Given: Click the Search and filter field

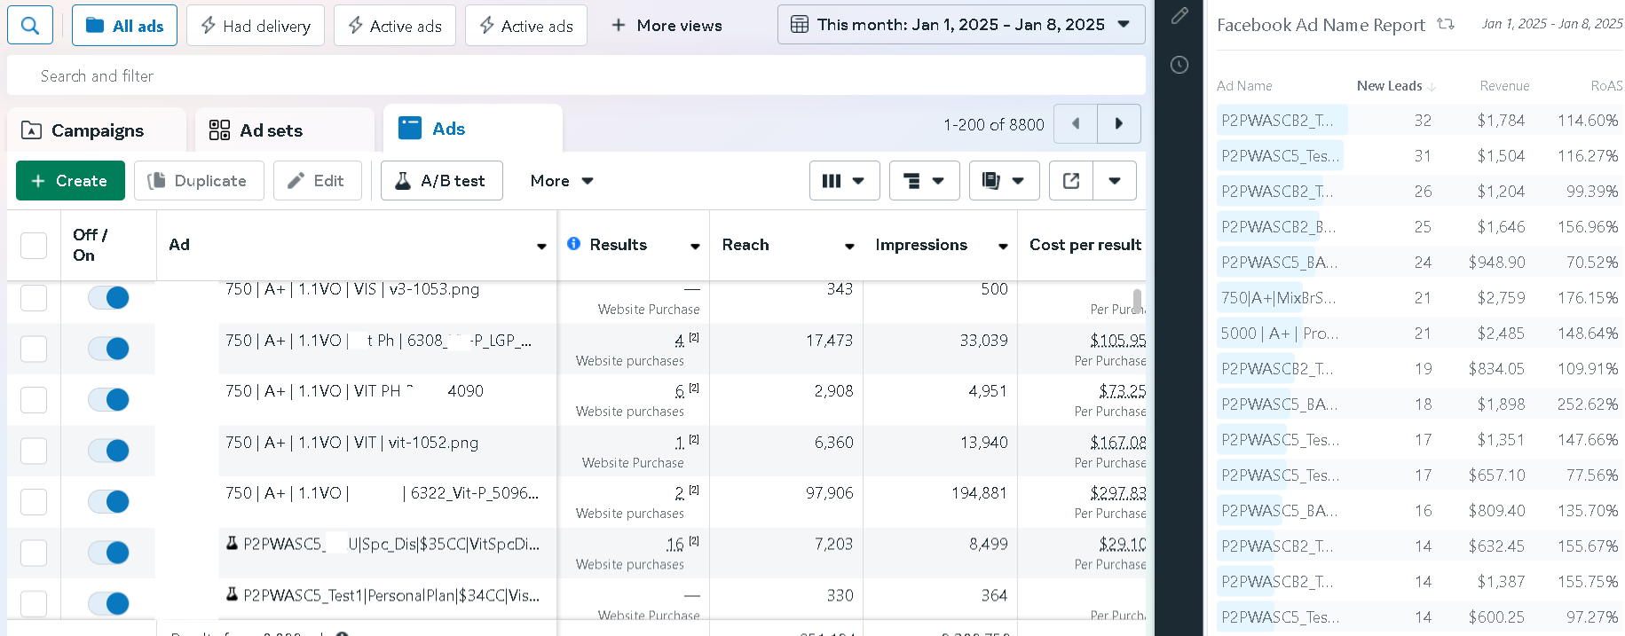Looking at the screenshot, I should (x=575, y=76).
